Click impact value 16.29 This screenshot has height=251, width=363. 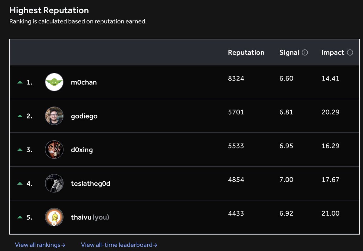pyautogui.click(x=330, y=146)
